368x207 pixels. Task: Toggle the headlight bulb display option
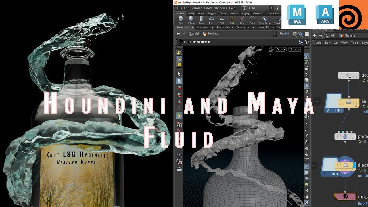pyautogui.click(x=307, y=86)
